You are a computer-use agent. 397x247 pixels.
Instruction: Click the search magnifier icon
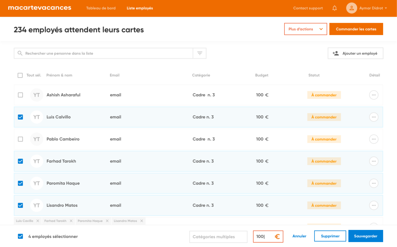click(x=20, y=53)
